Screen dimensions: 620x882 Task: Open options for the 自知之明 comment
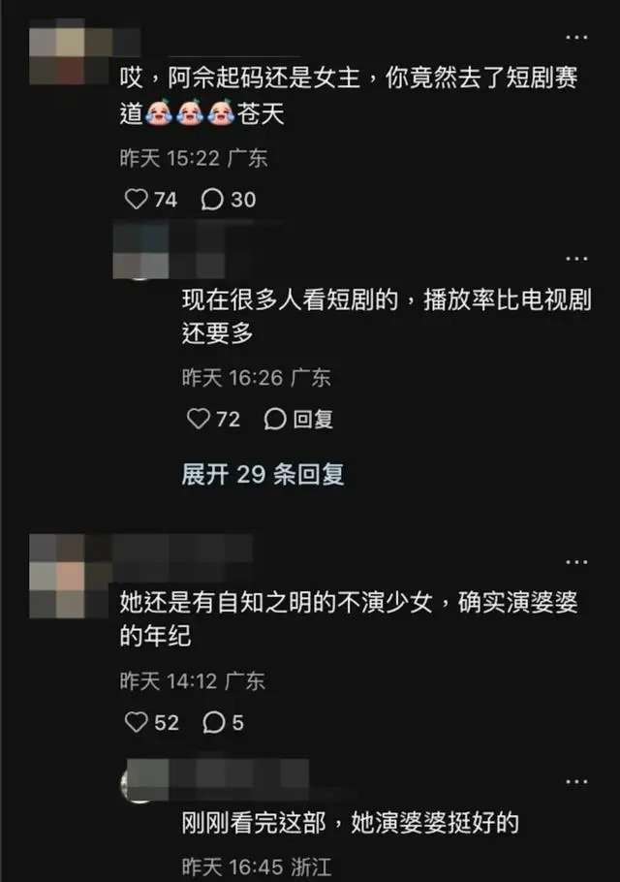pyautogui.click(x=576, y=562)
